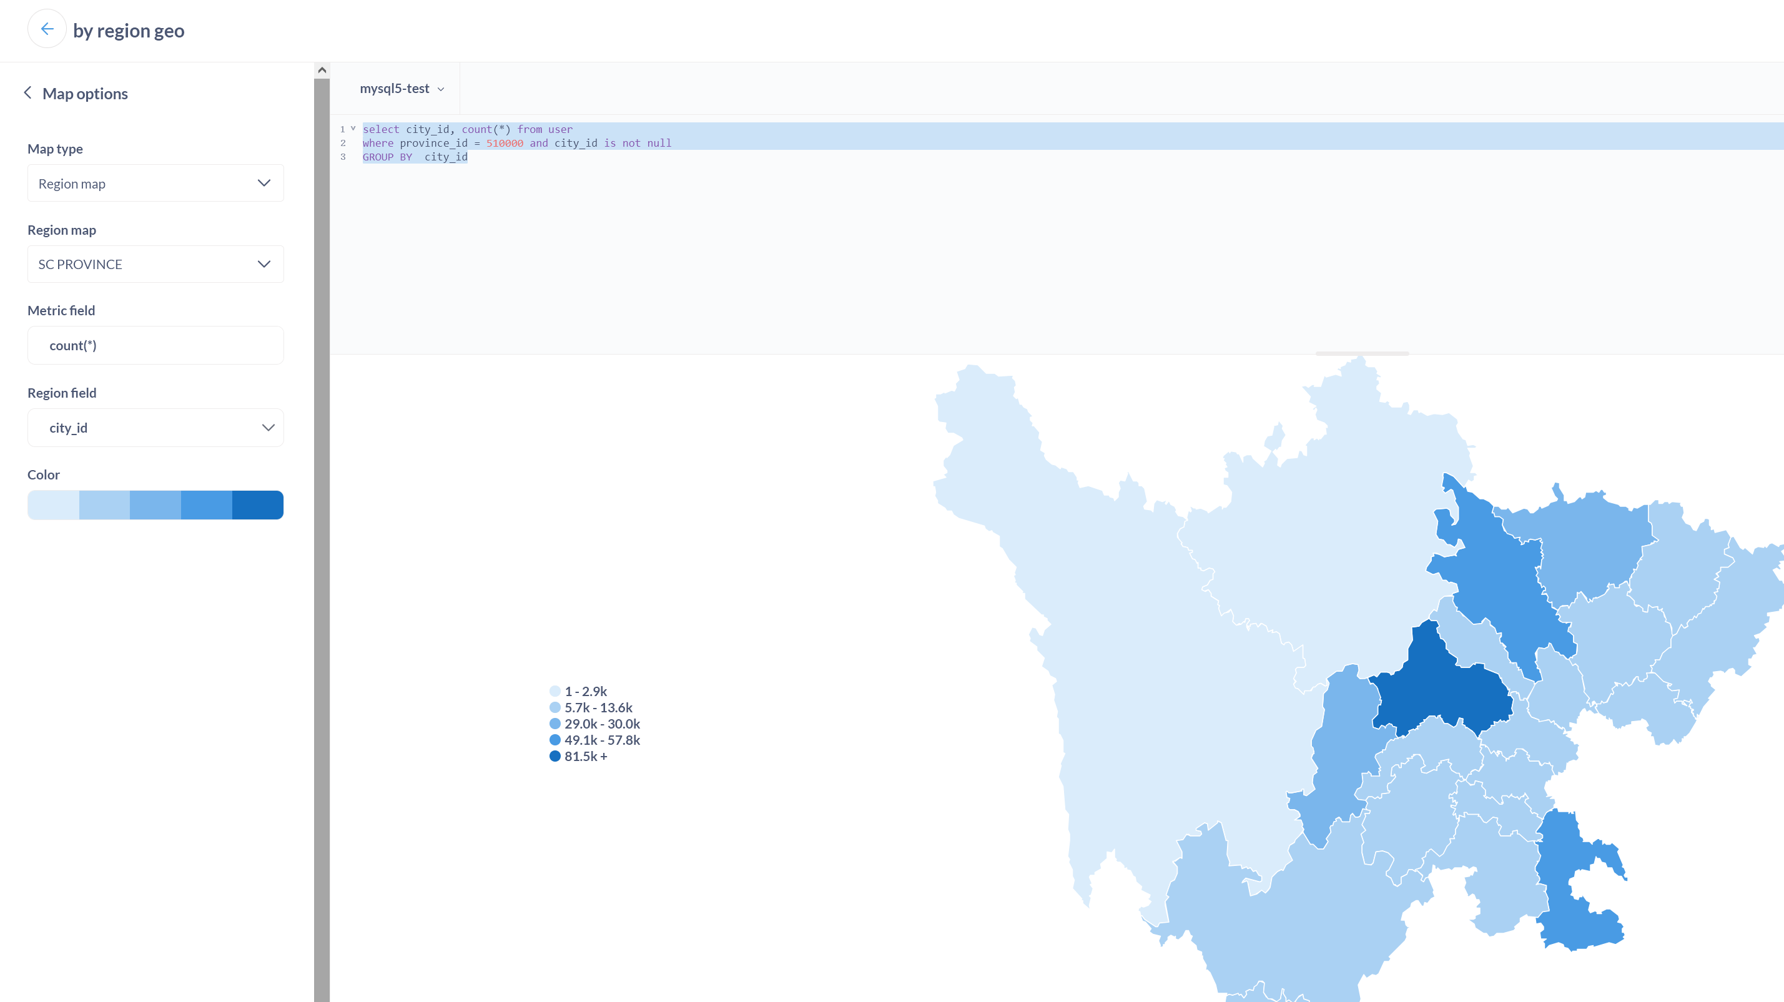Click the scroll up arrow on sidebar scrollbar
The width and height of the screenshot is (1784, 1002).
[322, 70]
